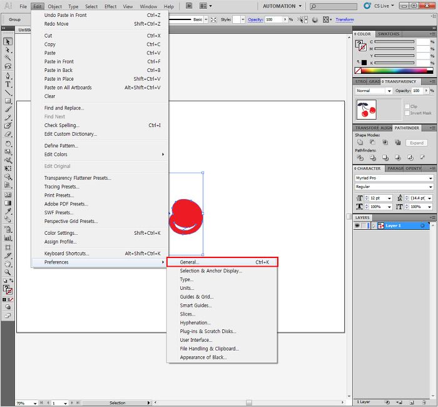
Task: Select the Selection tool arrow
Action: tap(8, 42)
